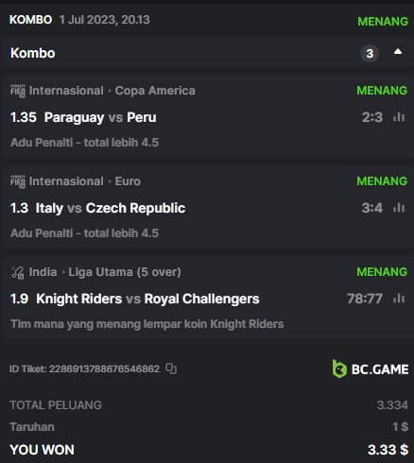
Task: Click the 78:77 score result
Action: (x=365, y=299)
